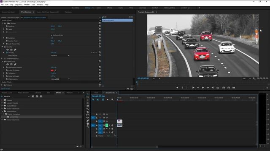This screenshot has width=270, height=151.
Task: Toggle linked selection in the timeline
Action: [103, 99]
